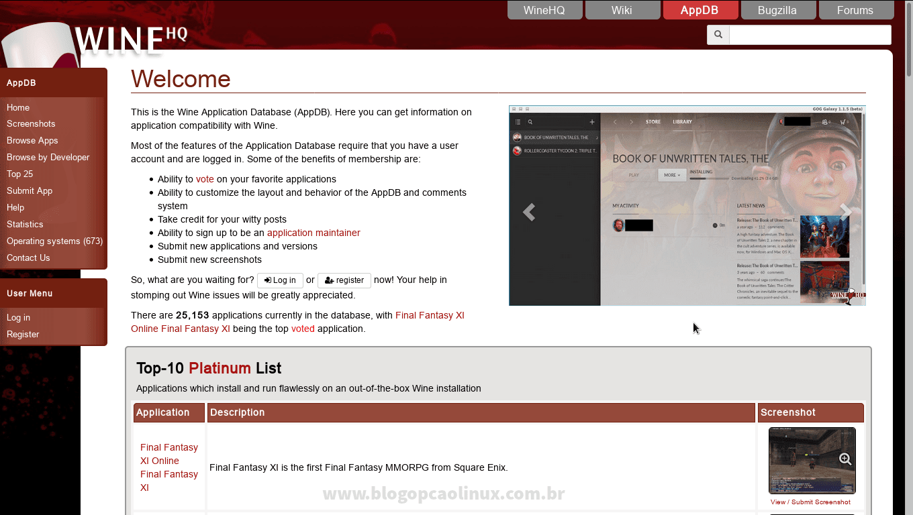The height and width of the screenshot is (515, 913).
Task: Open Final Fantasy XI screenshot thumbnail
Action: 812,461
